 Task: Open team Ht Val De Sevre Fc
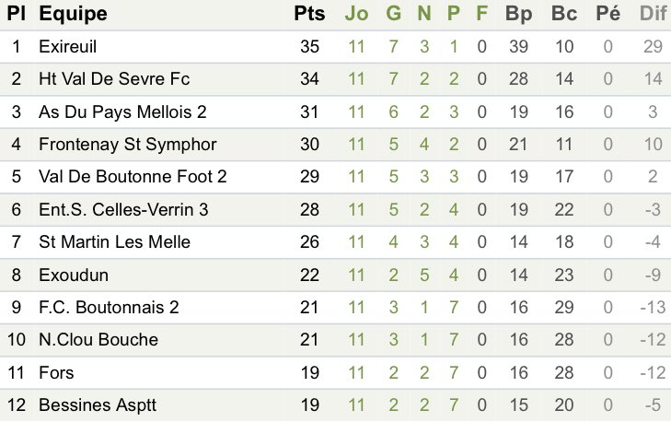[114, 79]
